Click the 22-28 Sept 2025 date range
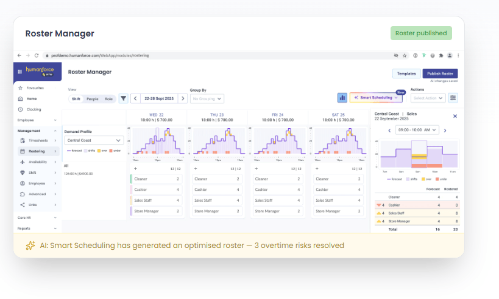499x299 pixels. [x=159, y=98]
